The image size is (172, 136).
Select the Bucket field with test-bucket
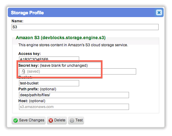[x=49, y=83]
